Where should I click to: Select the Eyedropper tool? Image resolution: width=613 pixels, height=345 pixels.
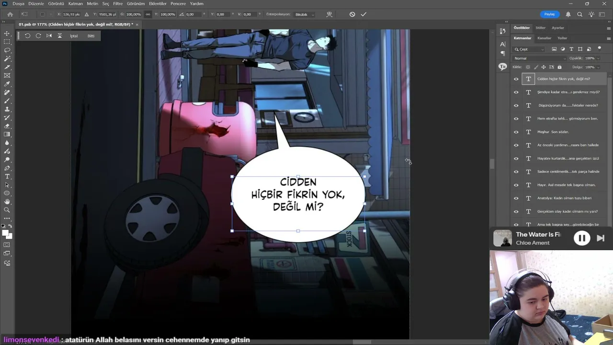(x=7, y=84)
